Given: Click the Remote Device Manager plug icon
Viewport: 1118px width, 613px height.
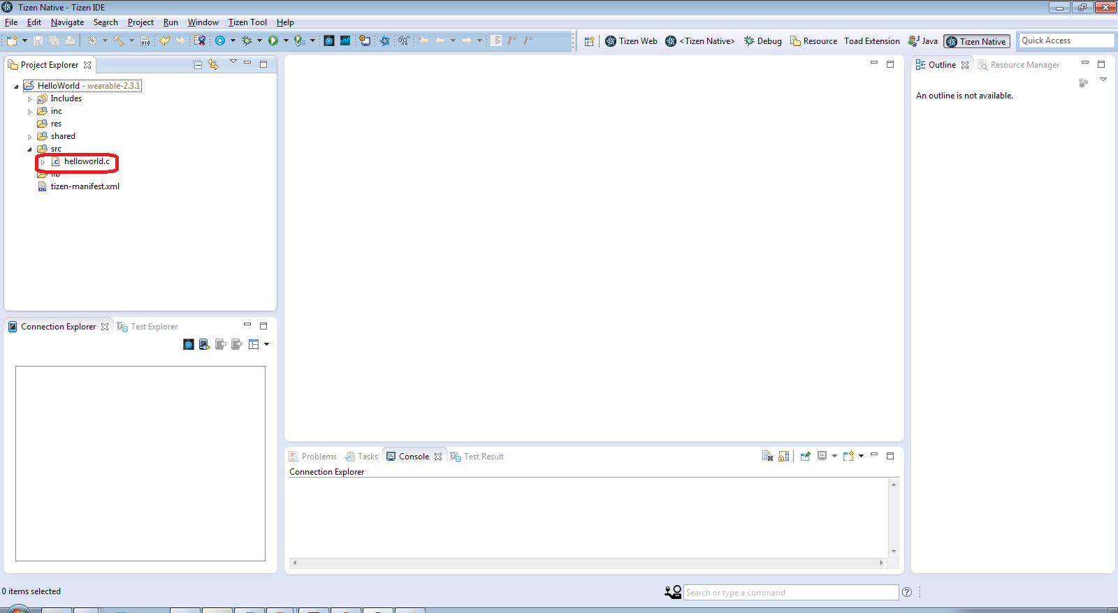Looking at the screenshot, I should pos(204,344).
